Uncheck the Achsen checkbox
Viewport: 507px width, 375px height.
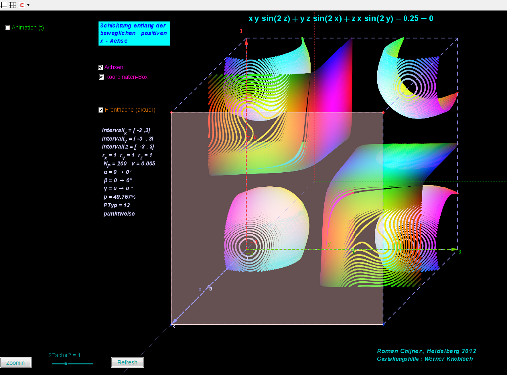(101, 67)
